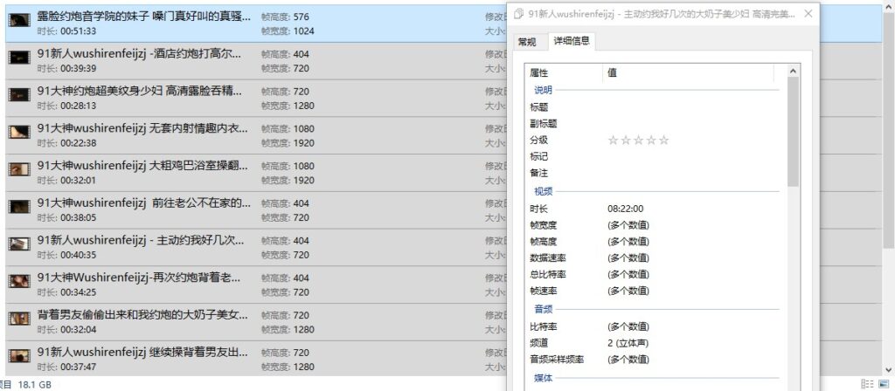Switch to large icons view in status bar
This screenshot has height=391, width=895.
tap(884, 384)
